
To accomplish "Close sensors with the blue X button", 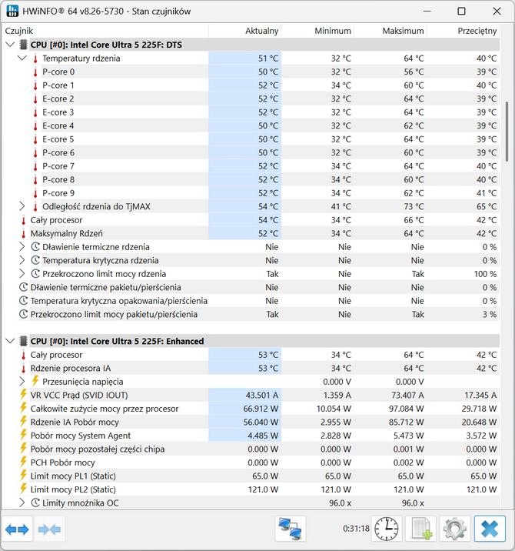I will (x=490, y=529).
